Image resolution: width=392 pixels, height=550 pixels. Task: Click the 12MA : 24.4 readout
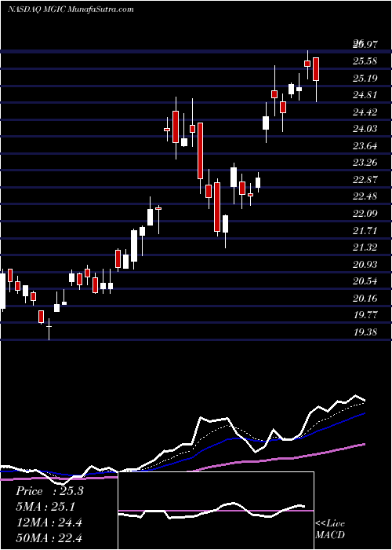tap(49, 522)
